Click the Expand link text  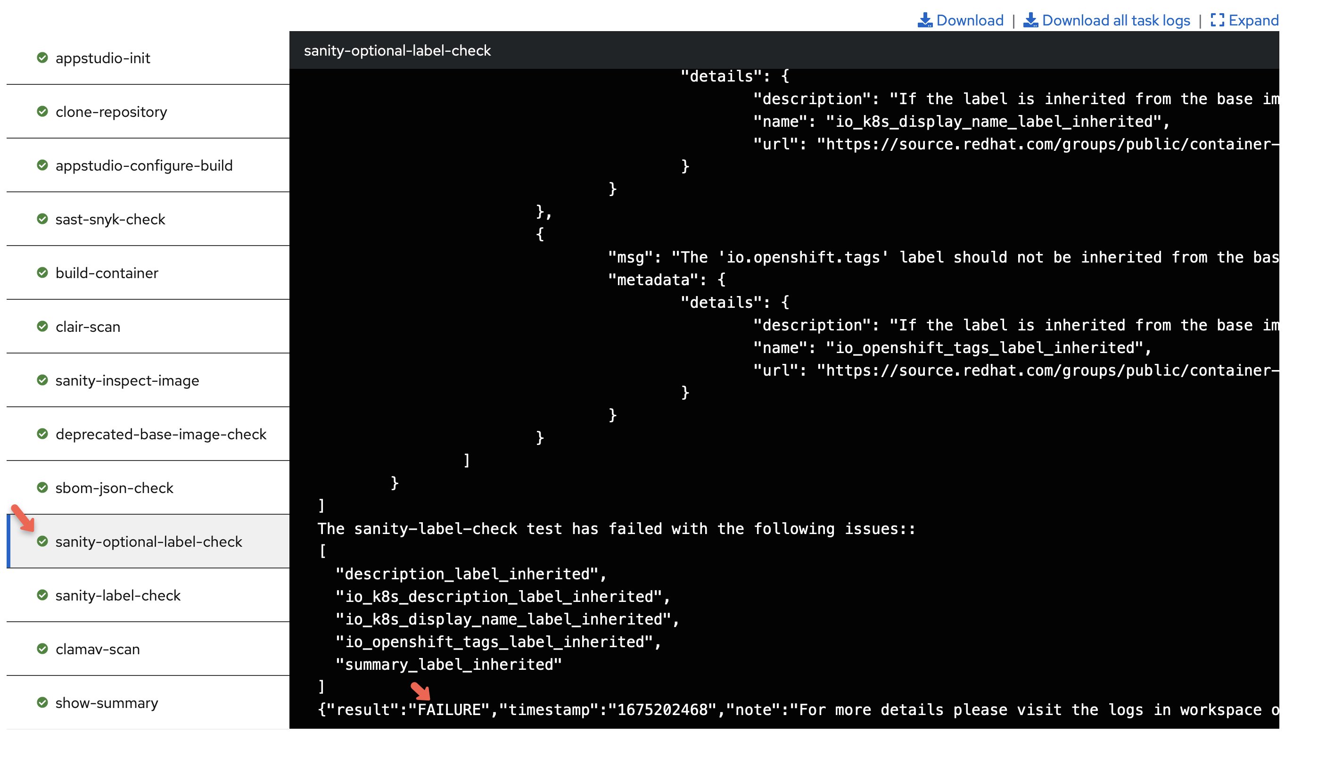tap(1253, 20)
